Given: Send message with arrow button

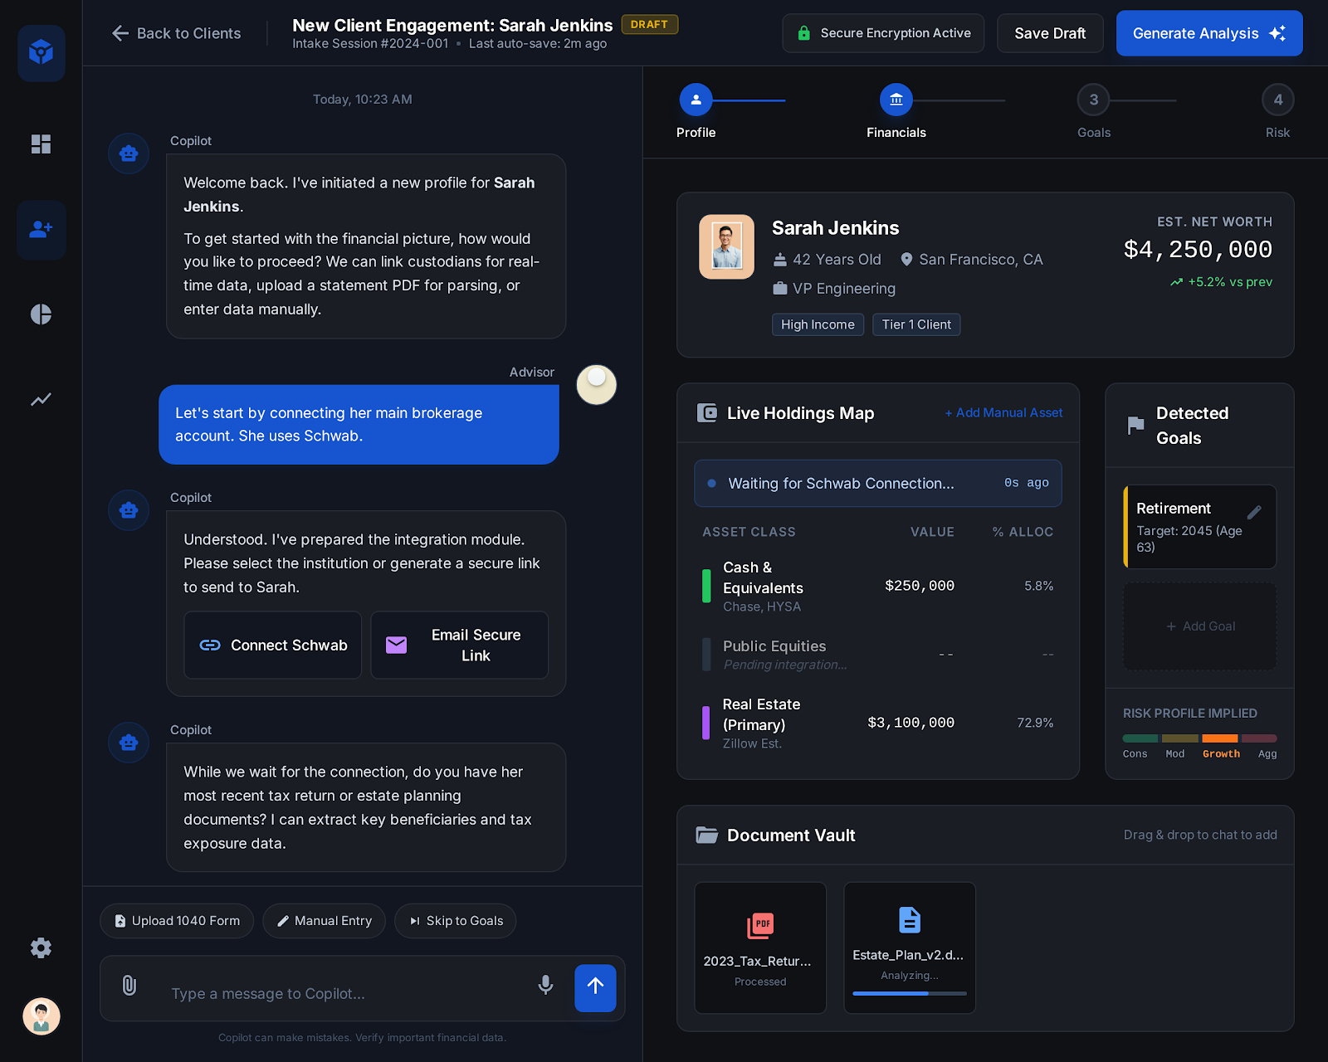Looking at the screenshot, I should (595, 987).
